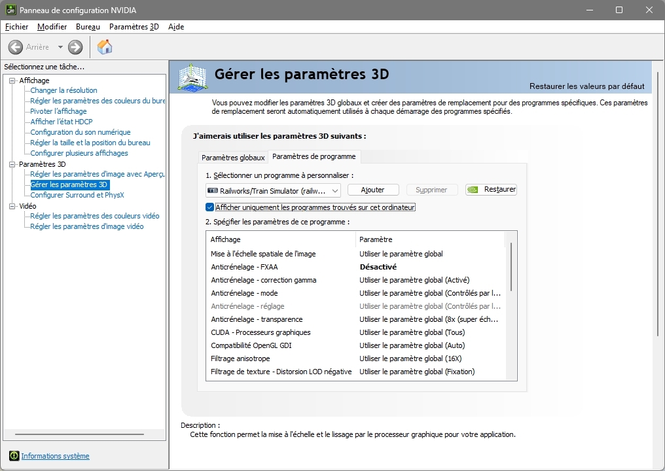The image size is (665, 471).
Task: Select 'Régler les paramètres d'image vidéo'
Action: coord(87,226)
